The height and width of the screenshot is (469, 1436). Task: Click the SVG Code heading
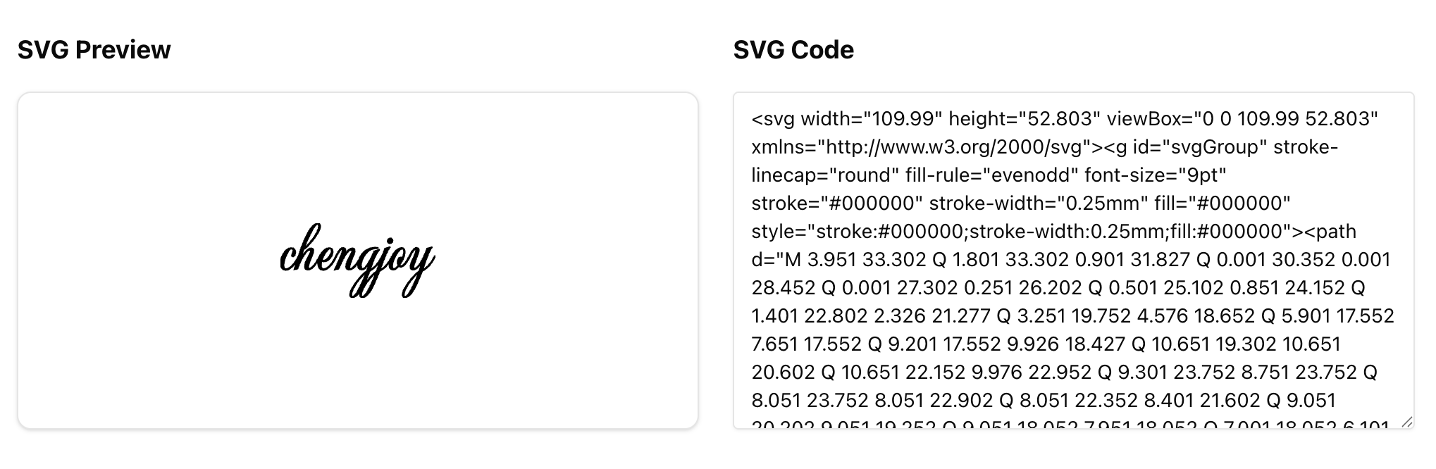793,50
